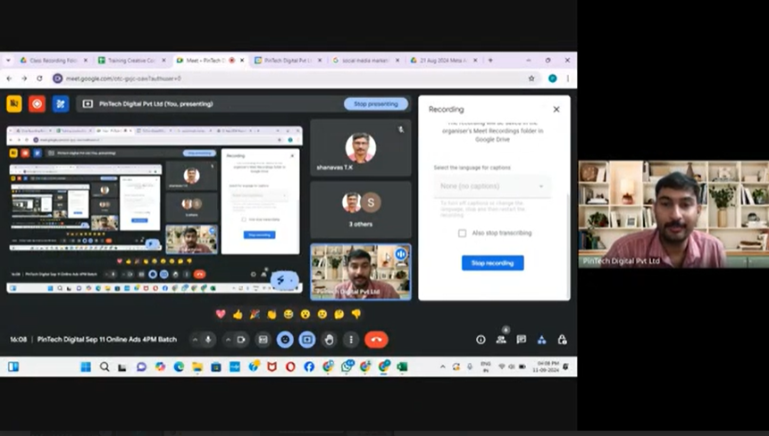The width and height of the screenshot is (769, 436).
Task: Click the red leave call button
Action: tap(376, 340)
